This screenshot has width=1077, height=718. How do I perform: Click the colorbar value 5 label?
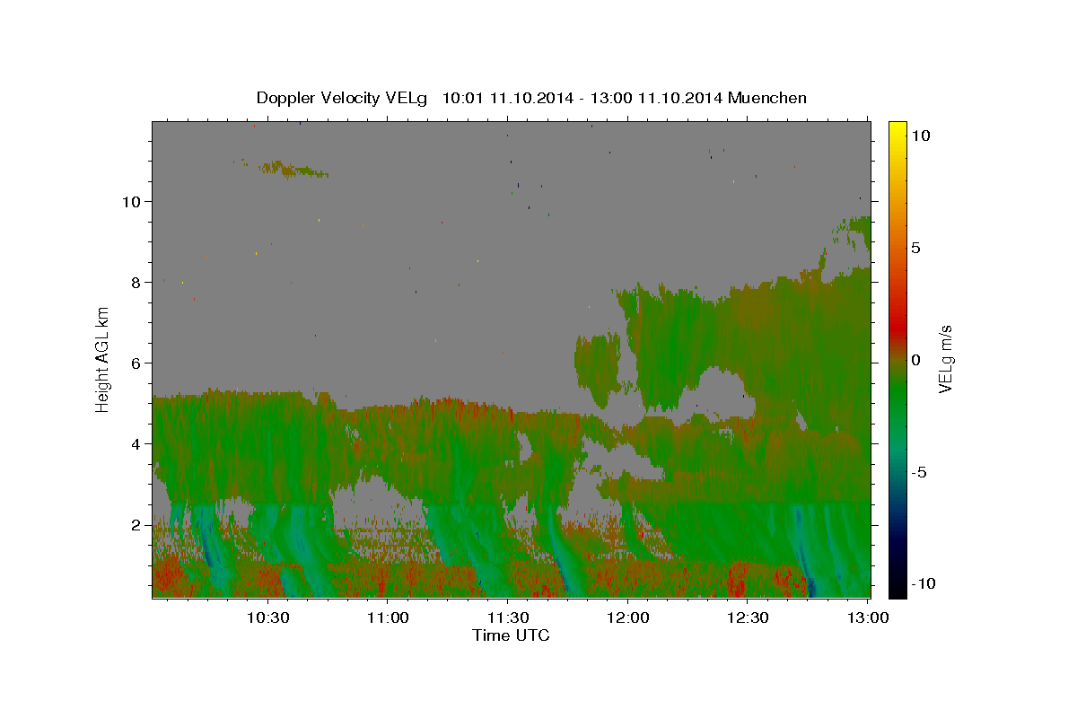(x=915, y=248)
